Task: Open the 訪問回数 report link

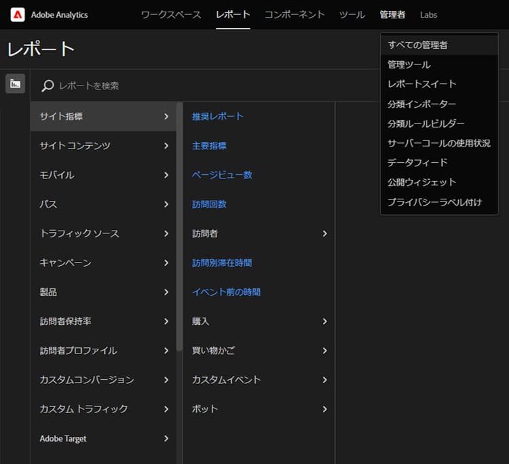Action: click(209, 204)
